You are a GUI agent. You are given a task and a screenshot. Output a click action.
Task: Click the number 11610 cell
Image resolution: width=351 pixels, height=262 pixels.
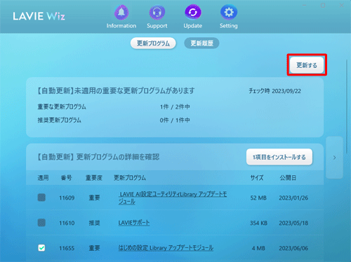click(67, 223)
